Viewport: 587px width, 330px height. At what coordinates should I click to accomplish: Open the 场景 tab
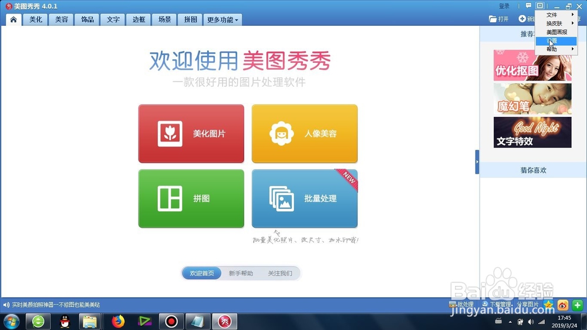[165, 19]
